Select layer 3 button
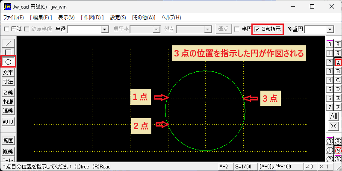 (330, 71)
